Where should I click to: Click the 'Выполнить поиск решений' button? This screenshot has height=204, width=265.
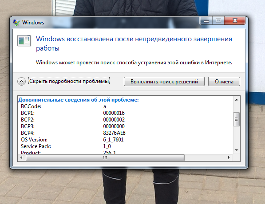(164, 82)
